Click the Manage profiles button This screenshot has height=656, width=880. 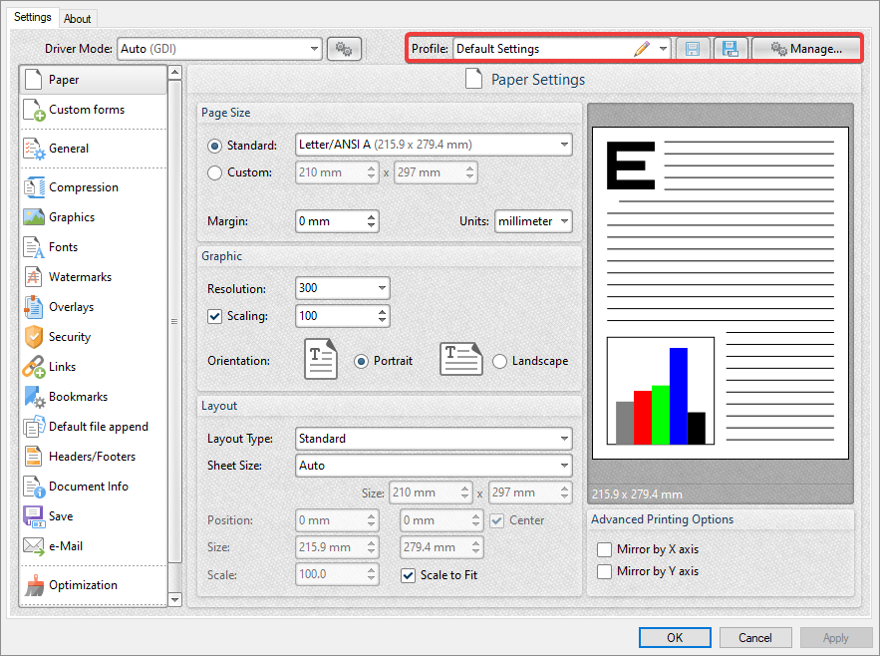(x=805, y=47)
